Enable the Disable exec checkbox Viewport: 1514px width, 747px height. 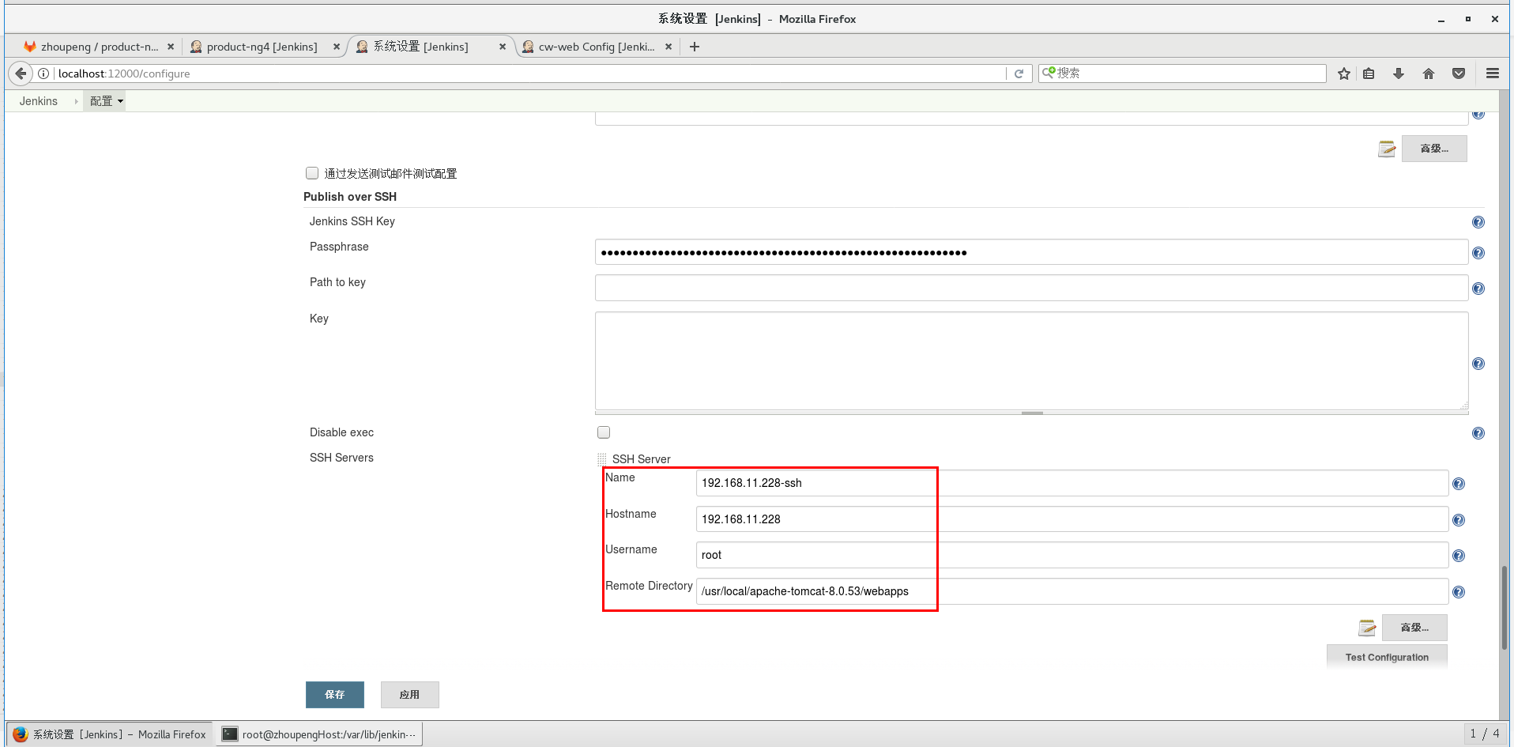pos(604,432)
